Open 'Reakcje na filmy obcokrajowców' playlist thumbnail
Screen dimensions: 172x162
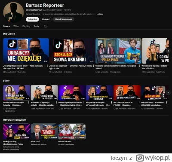pos(17,131)
